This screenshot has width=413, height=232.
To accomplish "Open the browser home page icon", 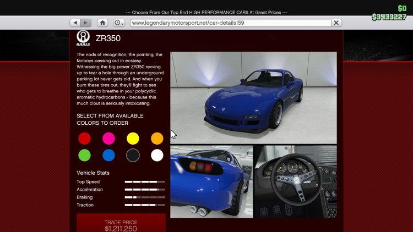I will [x=102, y=23].
